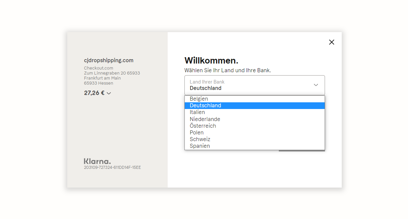Choose the highlighted Deutschland list option
This screenshot has width=408, height=219.
205,106
